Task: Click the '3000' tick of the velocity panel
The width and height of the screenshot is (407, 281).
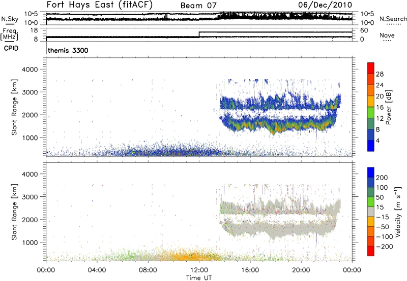Action: (x=30, y=197)
